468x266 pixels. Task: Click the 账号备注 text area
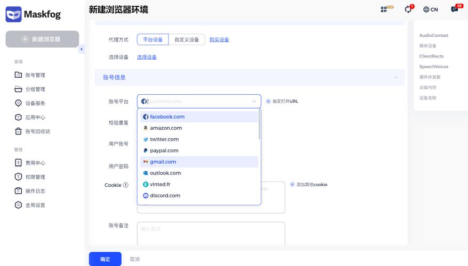pyautogui.click(x=211, y=233)
